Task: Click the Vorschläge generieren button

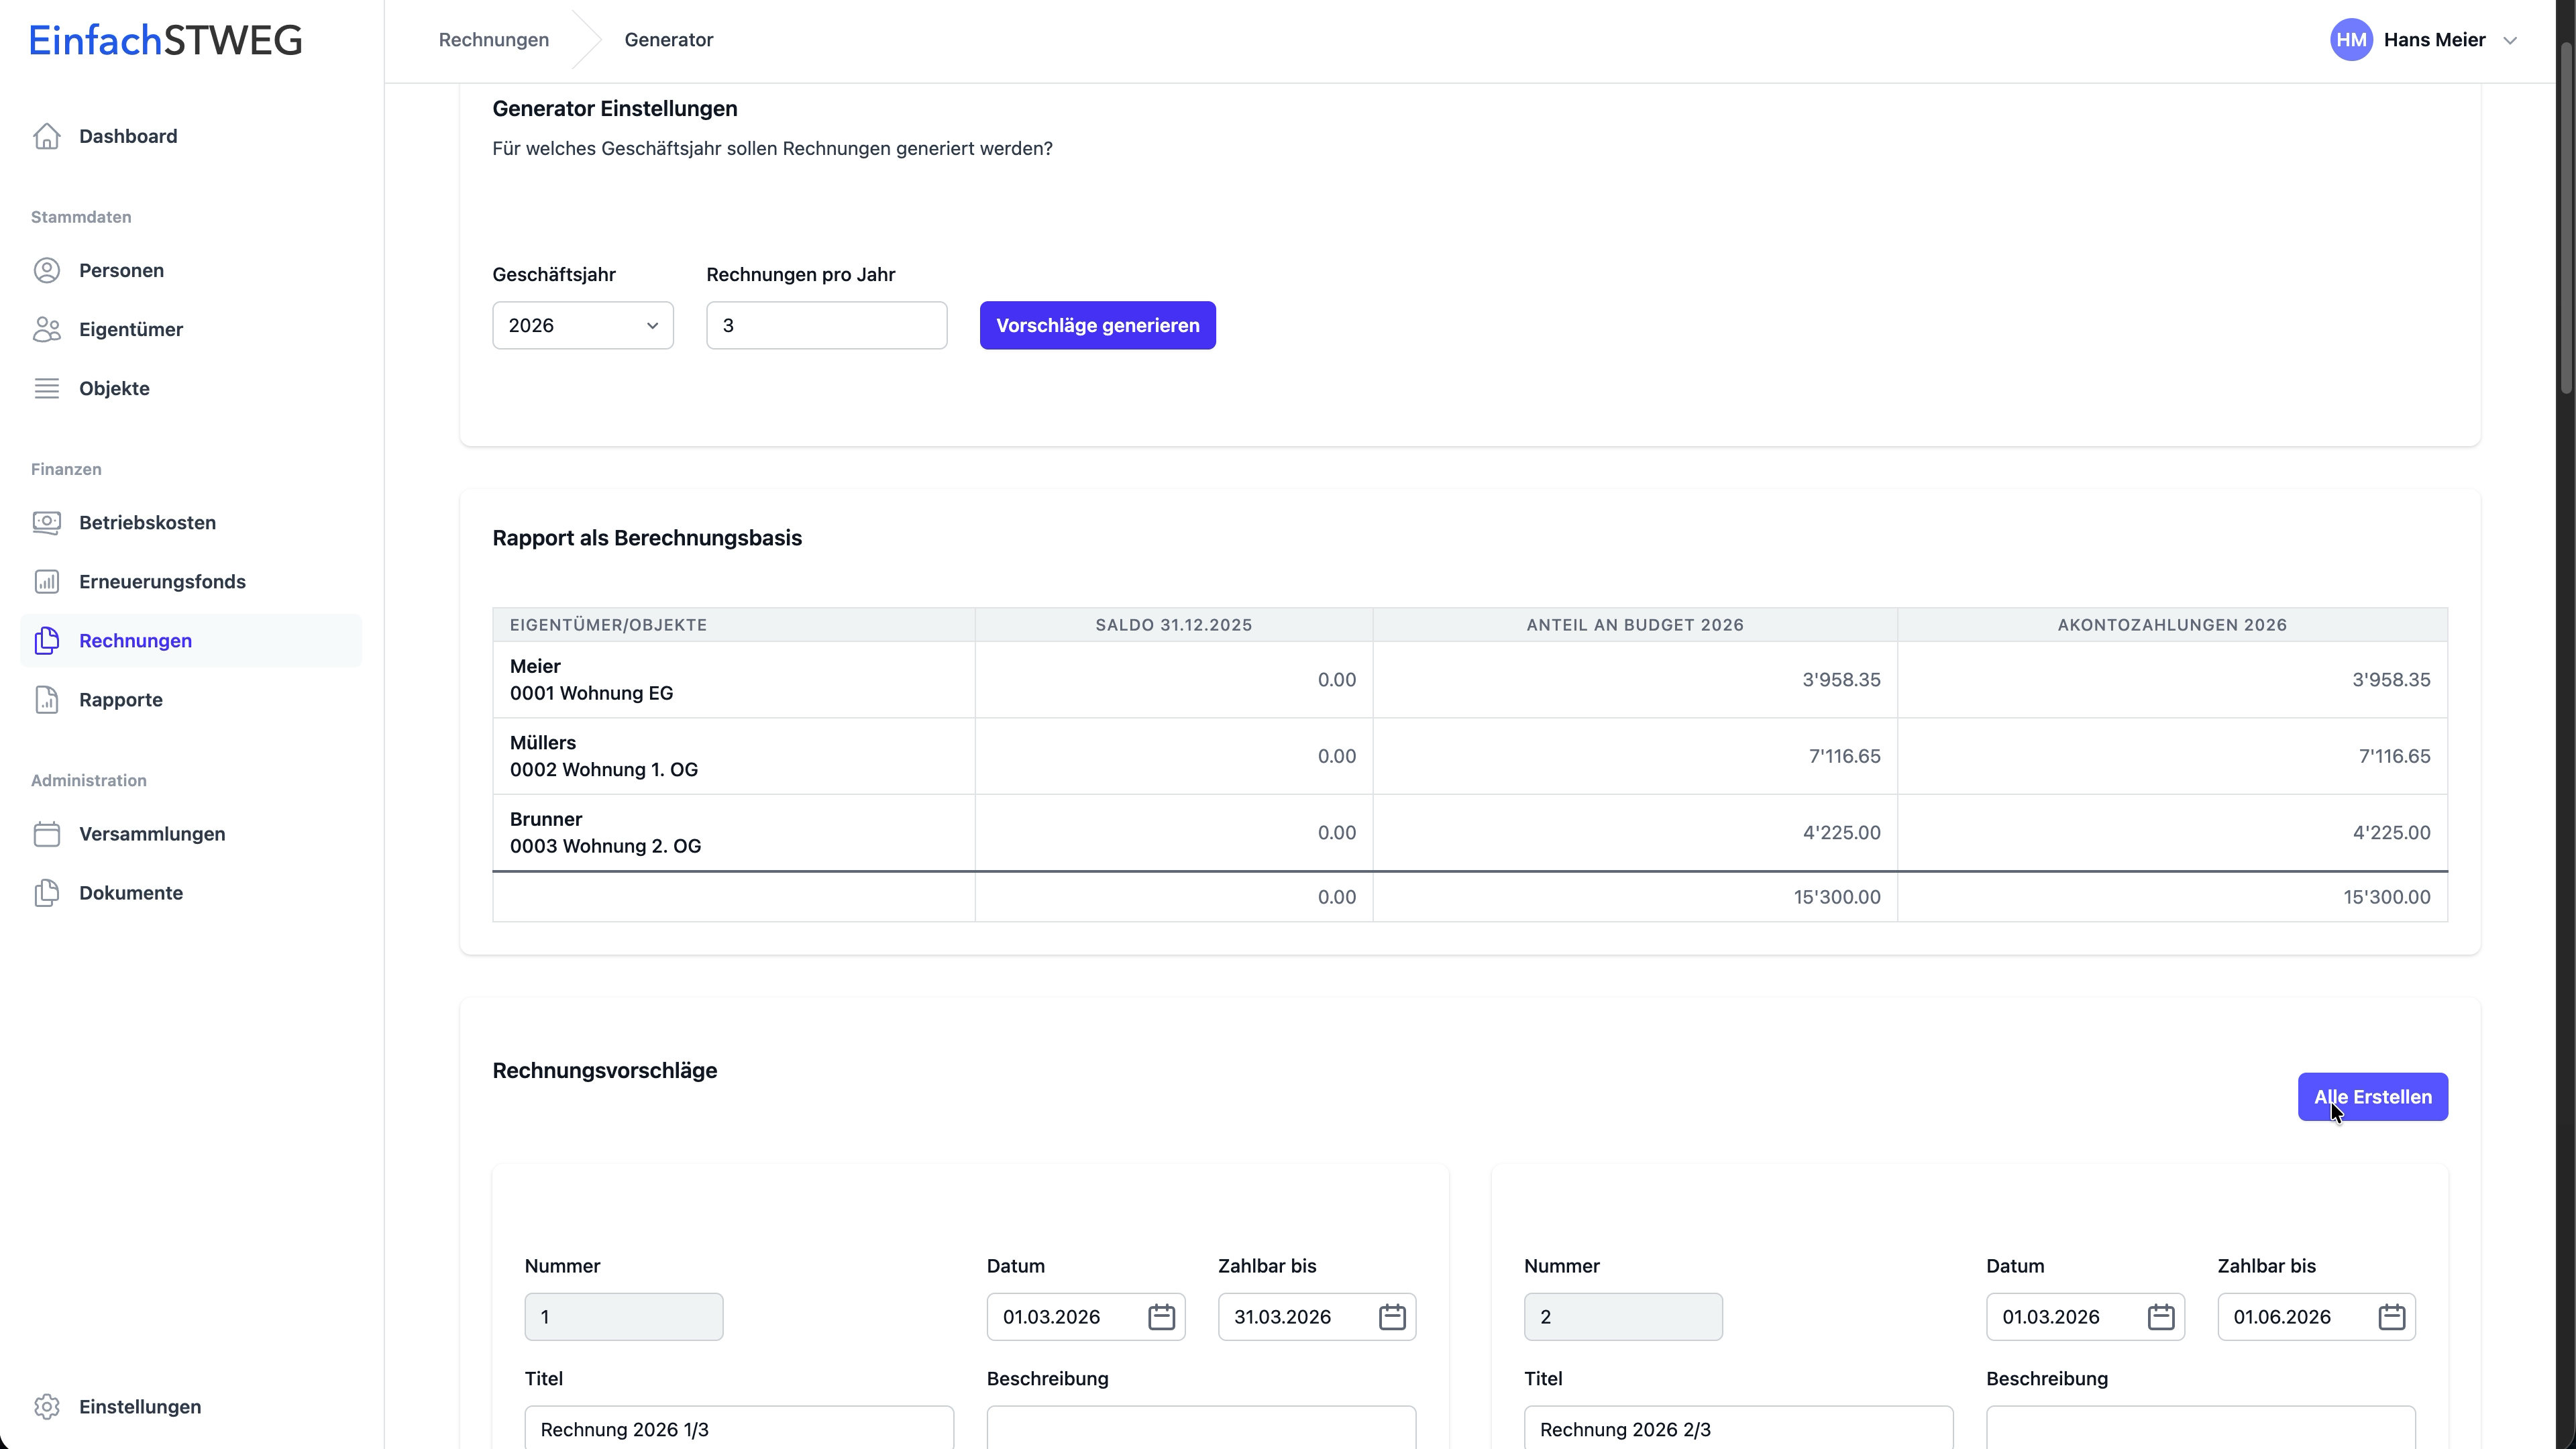Action: pos(1097,325)
